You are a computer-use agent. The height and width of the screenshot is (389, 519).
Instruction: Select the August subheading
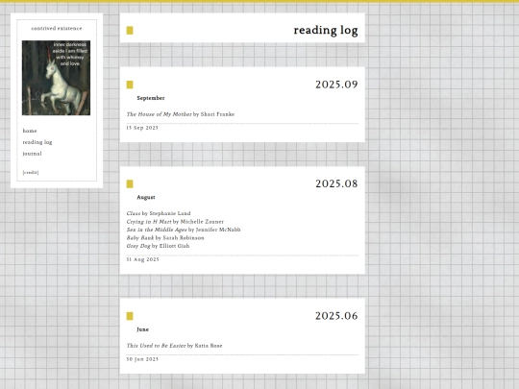146,197
